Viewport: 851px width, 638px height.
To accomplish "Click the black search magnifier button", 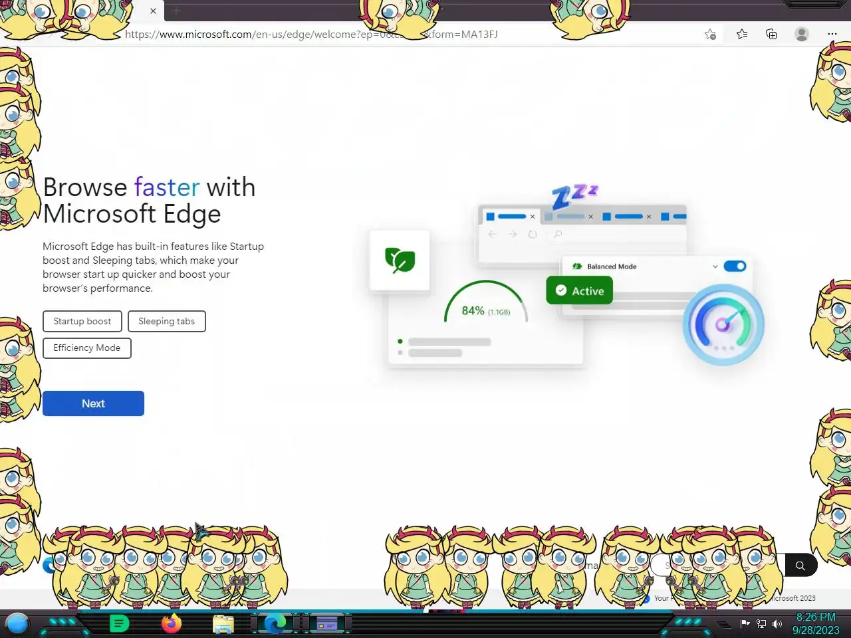I will [x=800, y=566].
